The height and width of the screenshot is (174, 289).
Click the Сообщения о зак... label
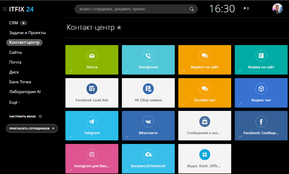(x=204, y=133)
